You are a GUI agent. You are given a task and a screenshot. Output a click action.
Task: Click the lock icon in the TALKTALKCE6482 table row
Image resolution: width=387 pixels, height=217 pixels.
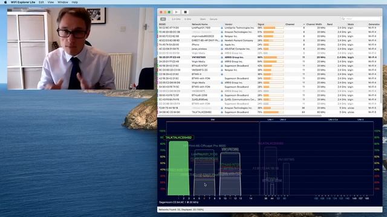point(222,112)
